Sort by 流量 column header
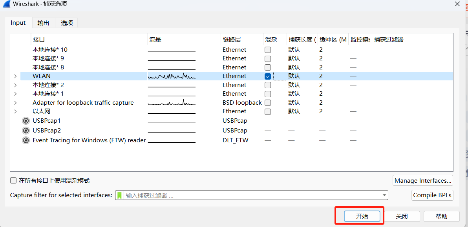The height and width of the screenshot is (227, 468). 184,40
